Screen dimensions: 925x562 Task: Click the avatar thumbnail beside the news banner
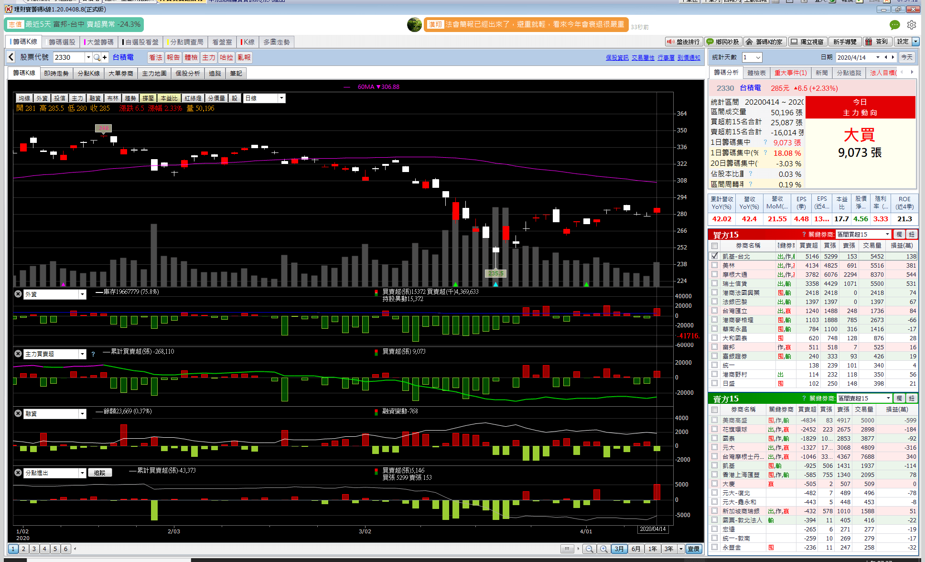tap(414, 25)
